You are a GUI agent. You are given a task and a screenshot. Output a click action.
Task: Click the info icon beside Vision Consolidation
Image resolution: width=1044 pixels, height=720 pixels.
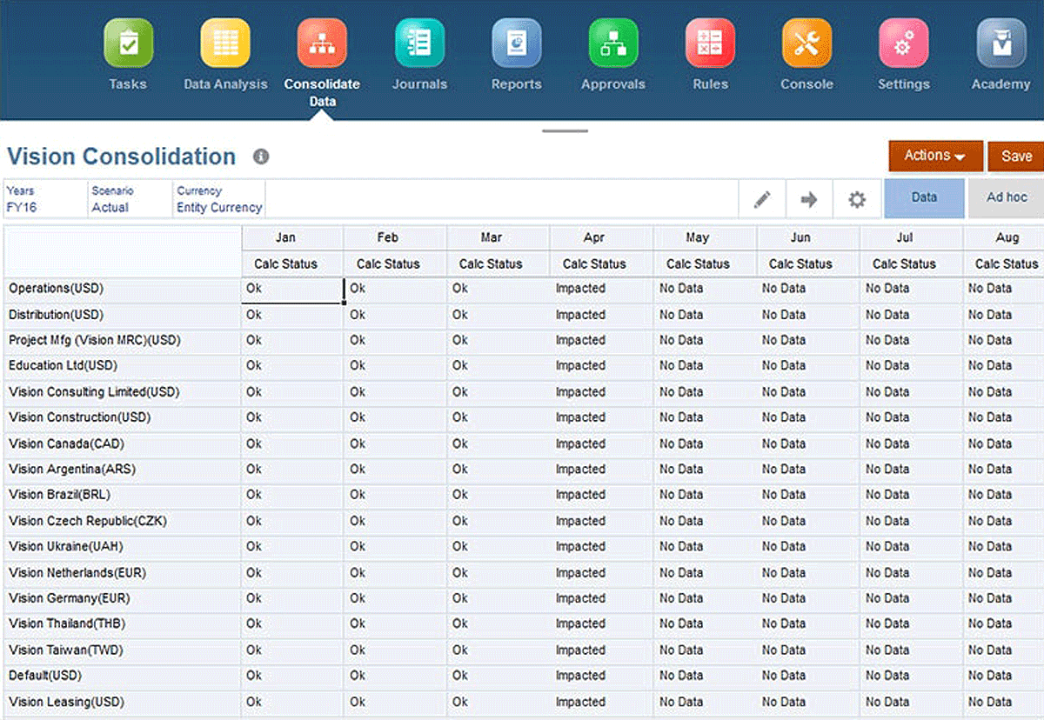(x=261, y=157)
